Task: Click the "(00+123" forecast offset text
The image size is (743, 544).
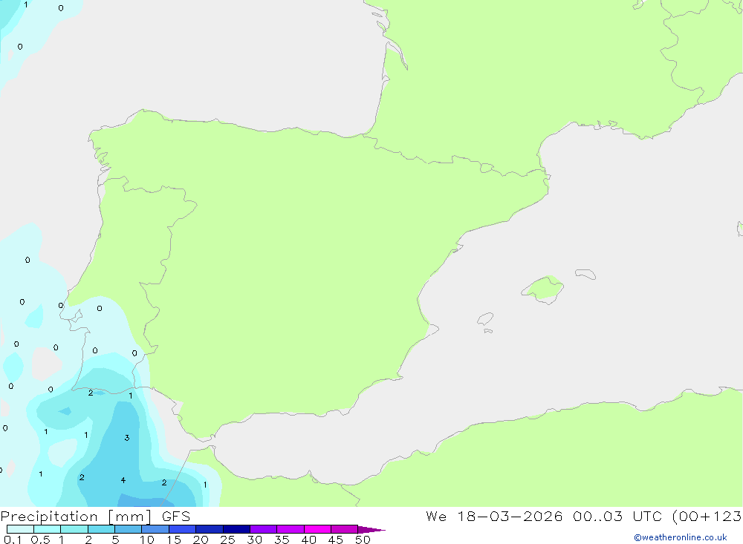Action: coord(707,516)
